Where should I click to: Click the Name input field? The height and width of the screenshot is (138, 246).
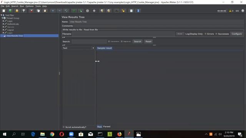click(x=156, y=22)
